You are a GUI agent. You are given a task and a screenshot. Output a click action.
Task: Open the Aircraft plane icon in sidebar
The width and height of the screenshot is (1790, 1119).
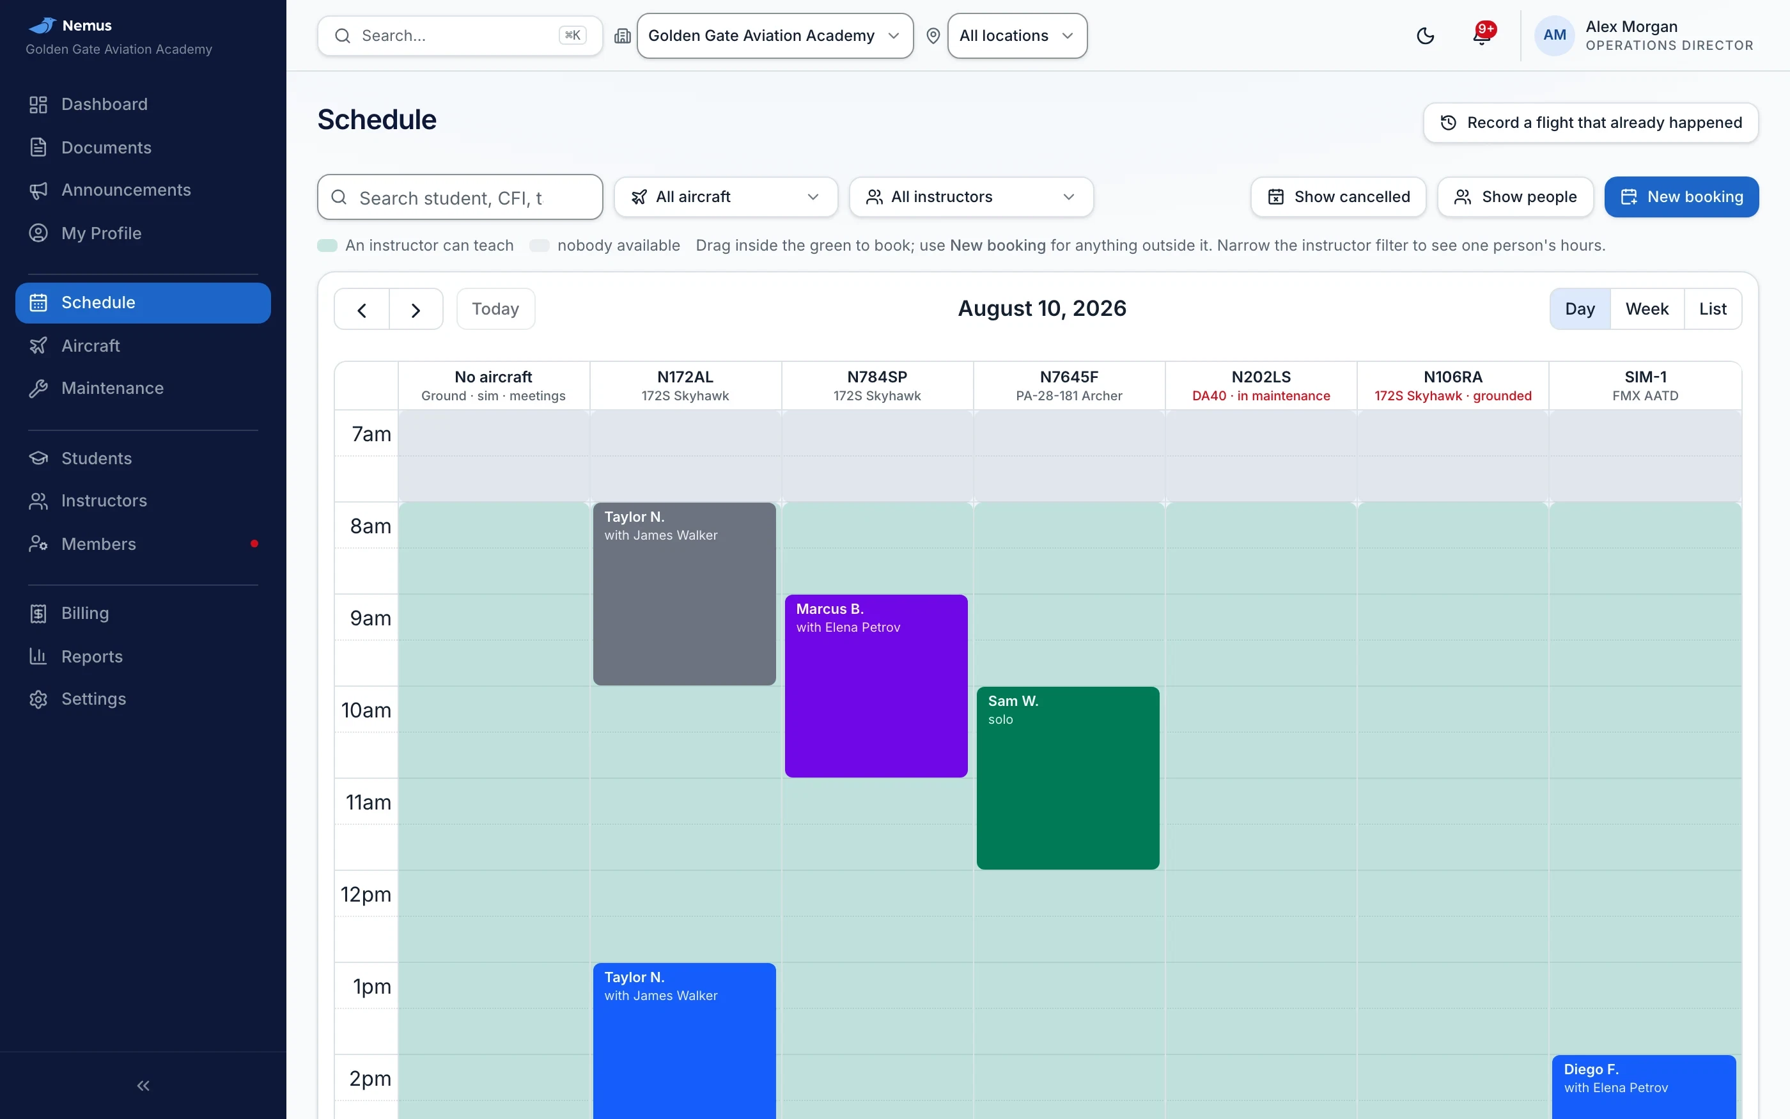pos(38,346)
